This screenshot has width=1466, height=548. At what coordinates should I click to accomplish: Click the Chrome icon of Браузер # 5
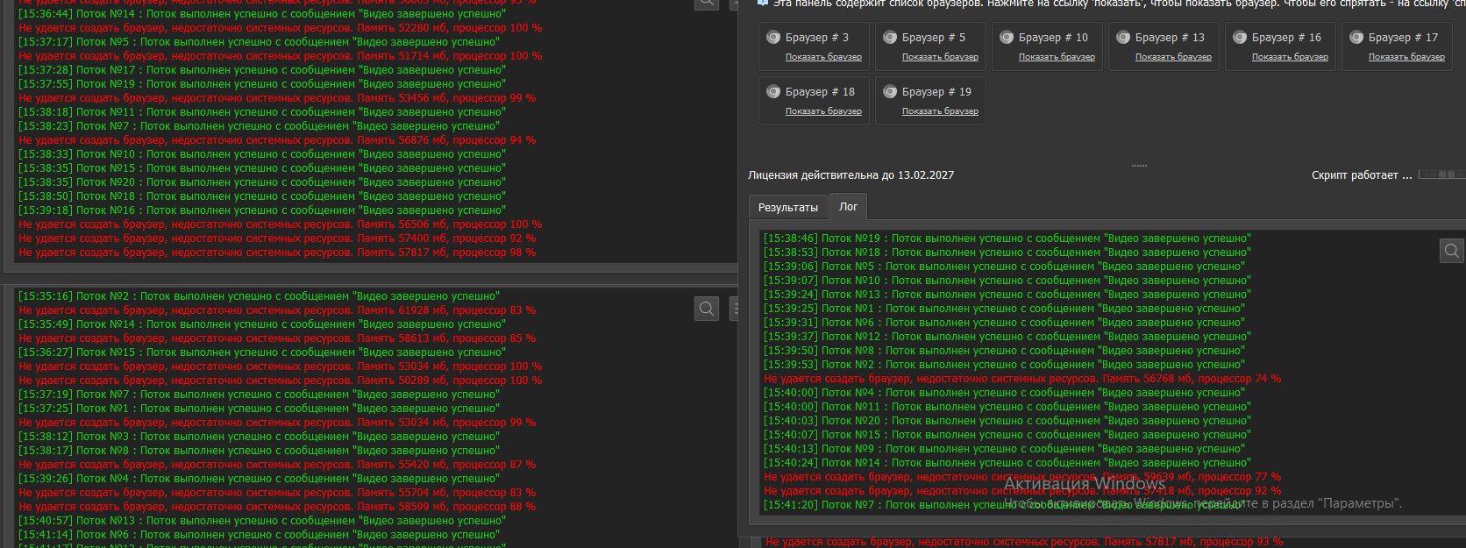(x=890, y=38)
